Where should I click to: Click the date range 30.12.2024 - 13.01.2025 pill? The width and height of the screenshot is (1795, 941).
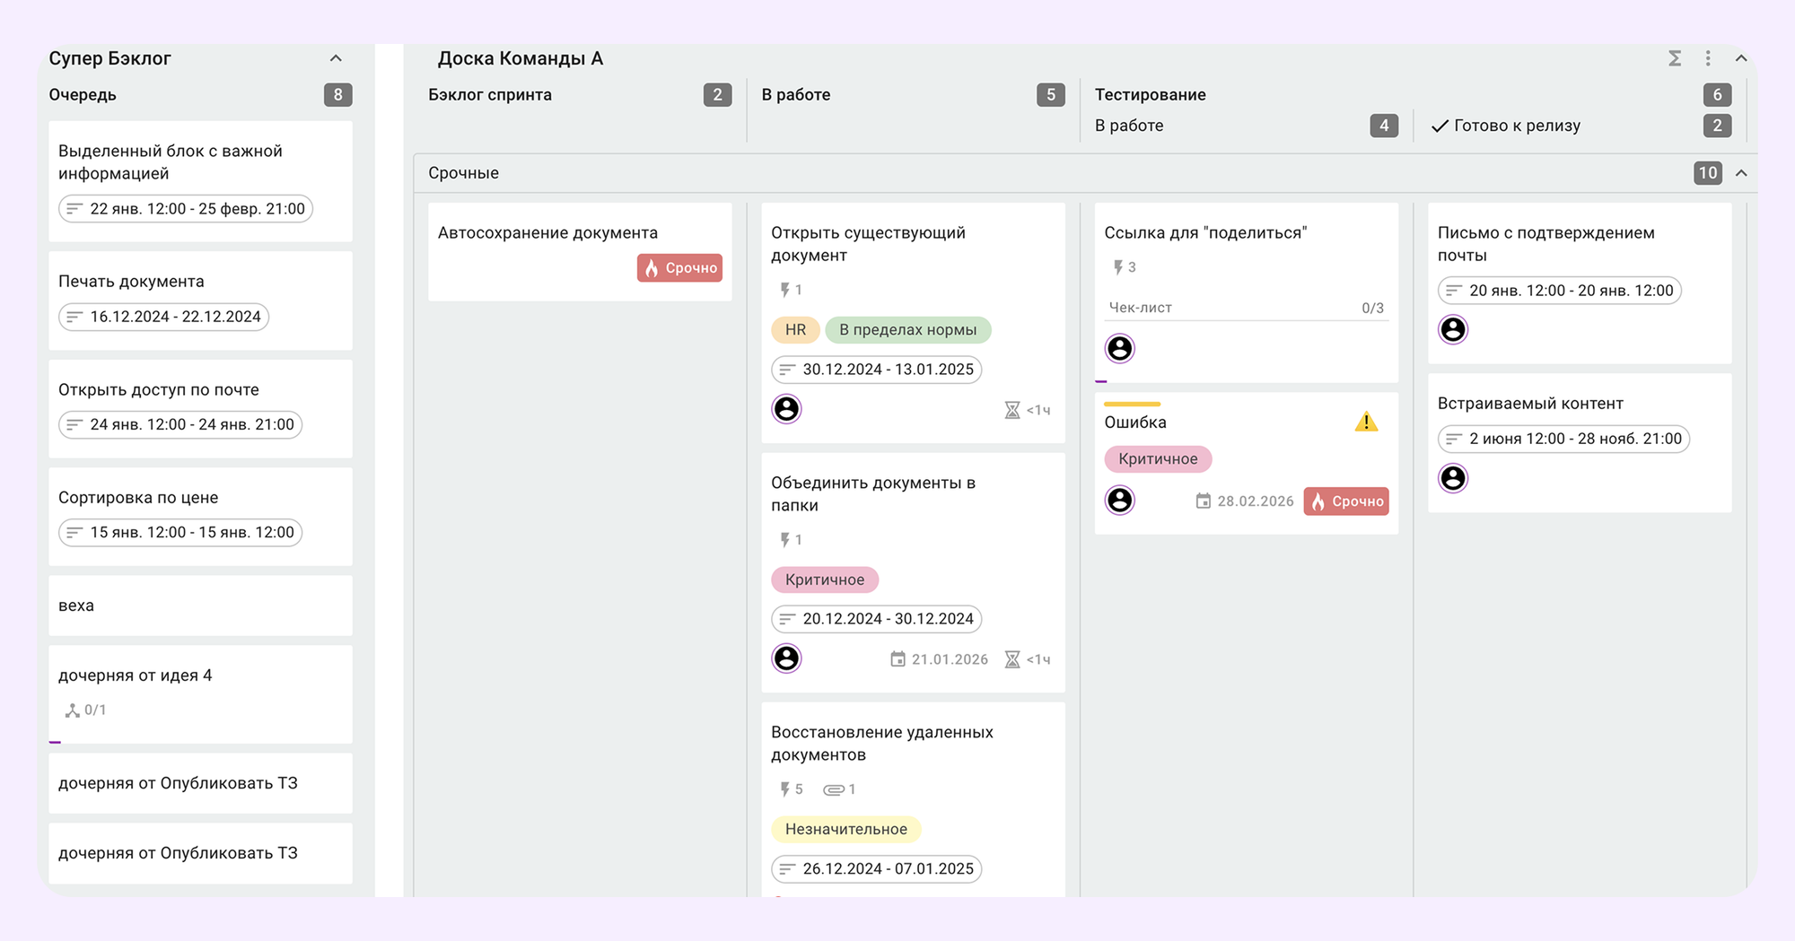point(876,370)
